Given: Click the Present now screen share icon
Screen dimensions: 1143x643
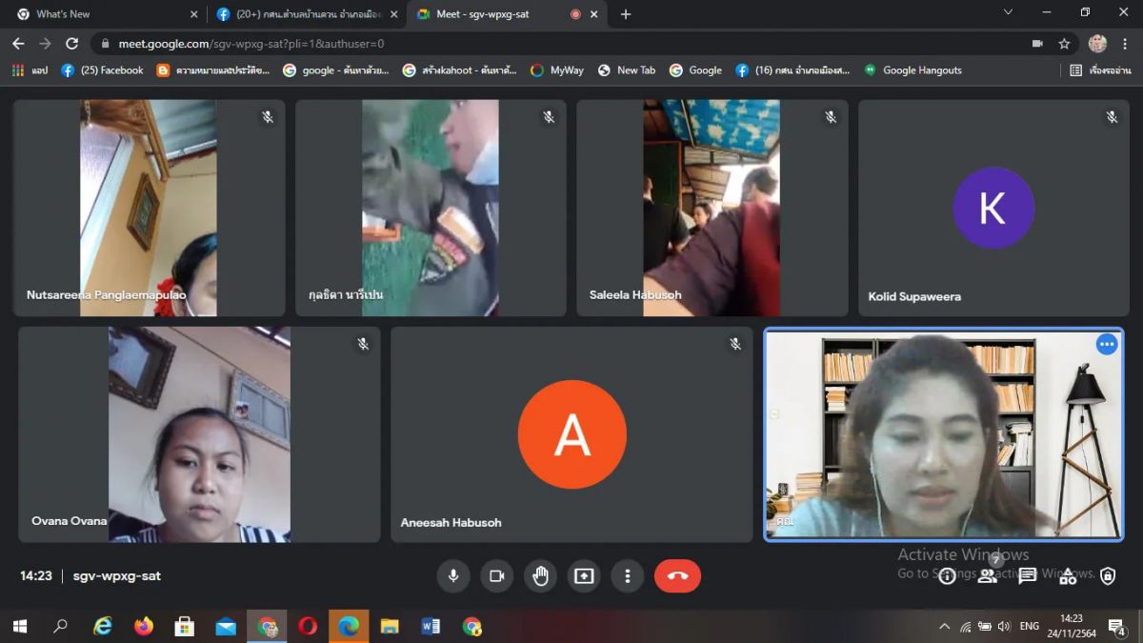Looking at the screenshot, I should [x=584, y=576].
